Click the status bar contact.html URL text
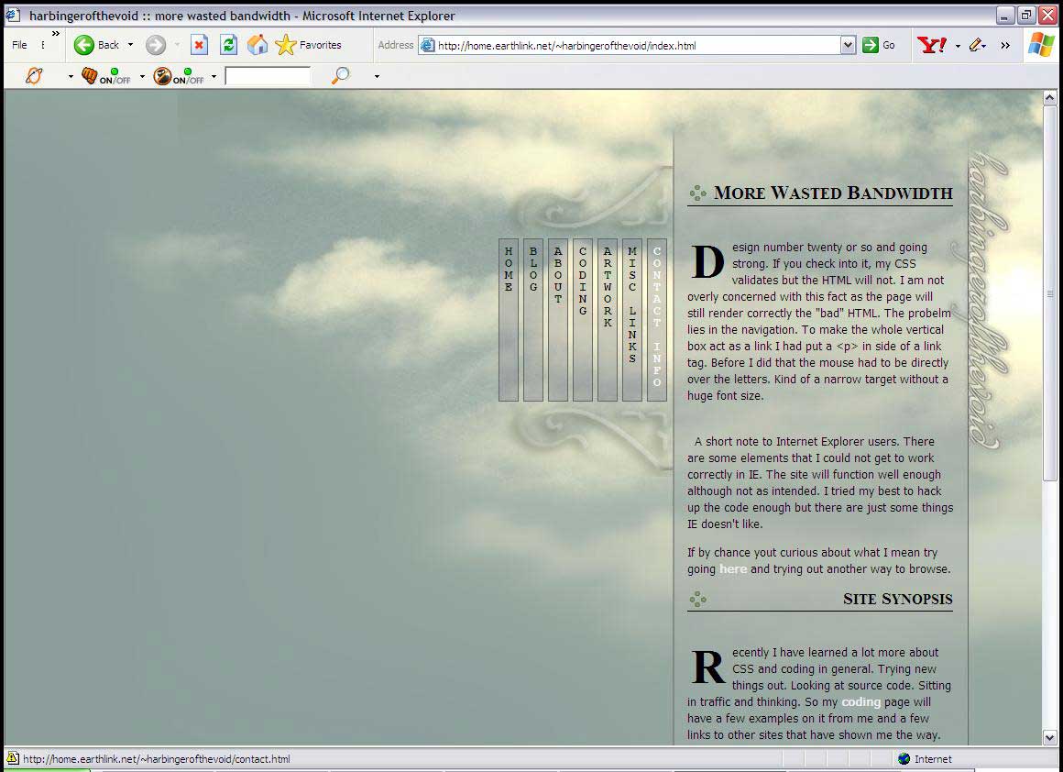The height and width of the screenshot is (772, 1063). point(157,759)
